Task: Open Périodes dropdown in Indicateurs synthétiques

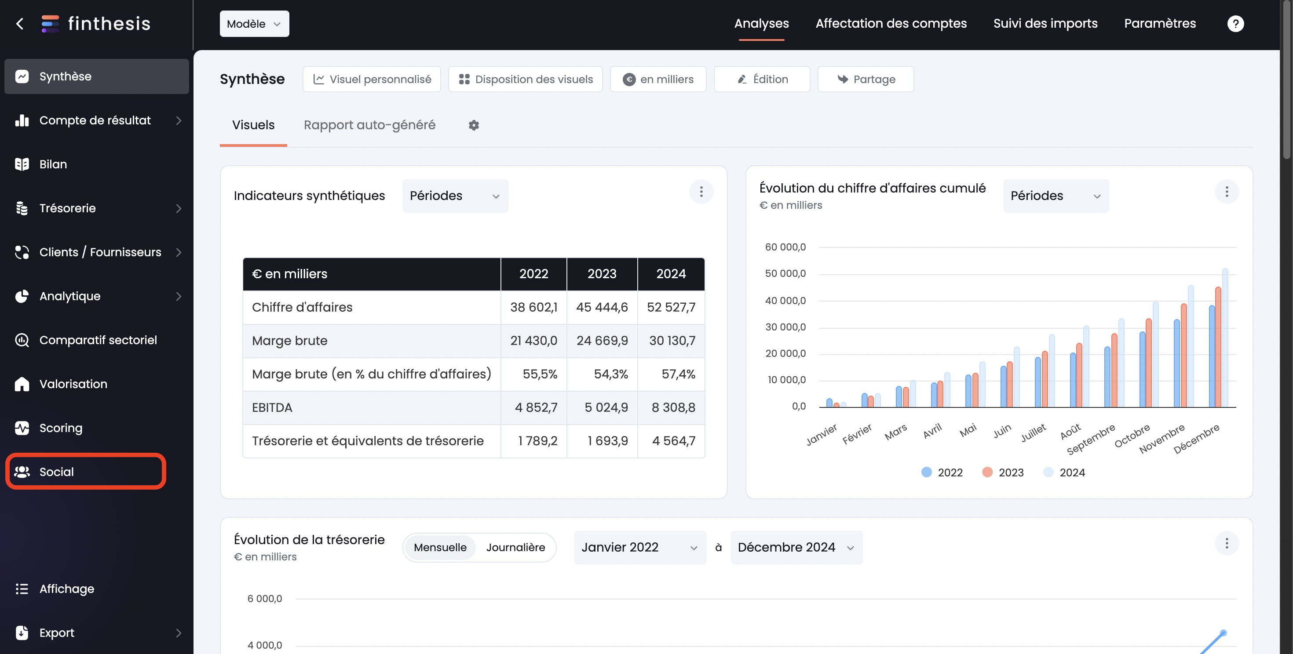Action: [455, 196]
